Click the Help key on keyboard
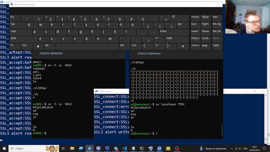The image size is (270, 152). point(206,46)
